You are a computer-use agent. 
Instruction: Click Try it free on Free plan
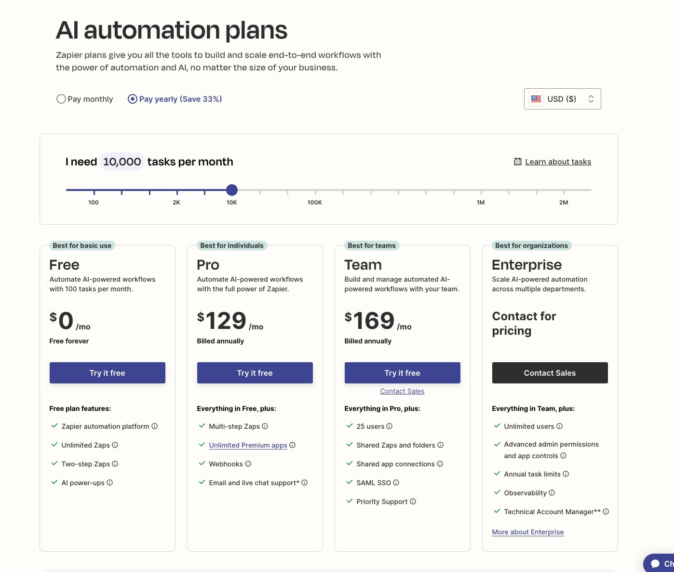click(108, 373)
